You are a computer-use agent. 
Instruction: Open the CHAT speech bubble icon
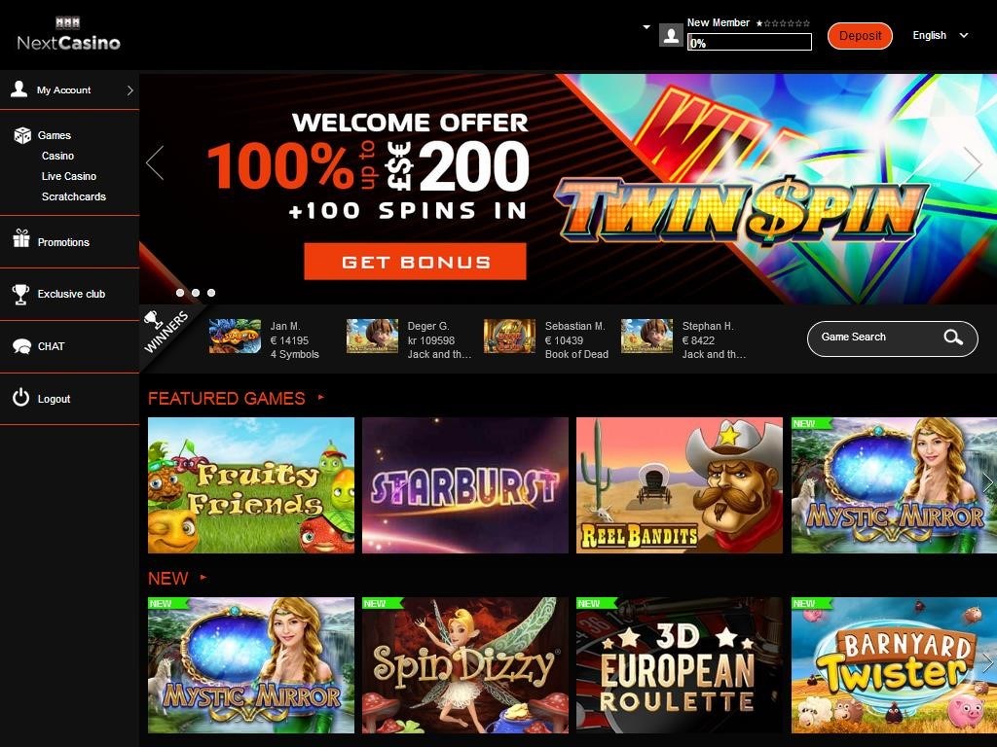pos(21,346)
